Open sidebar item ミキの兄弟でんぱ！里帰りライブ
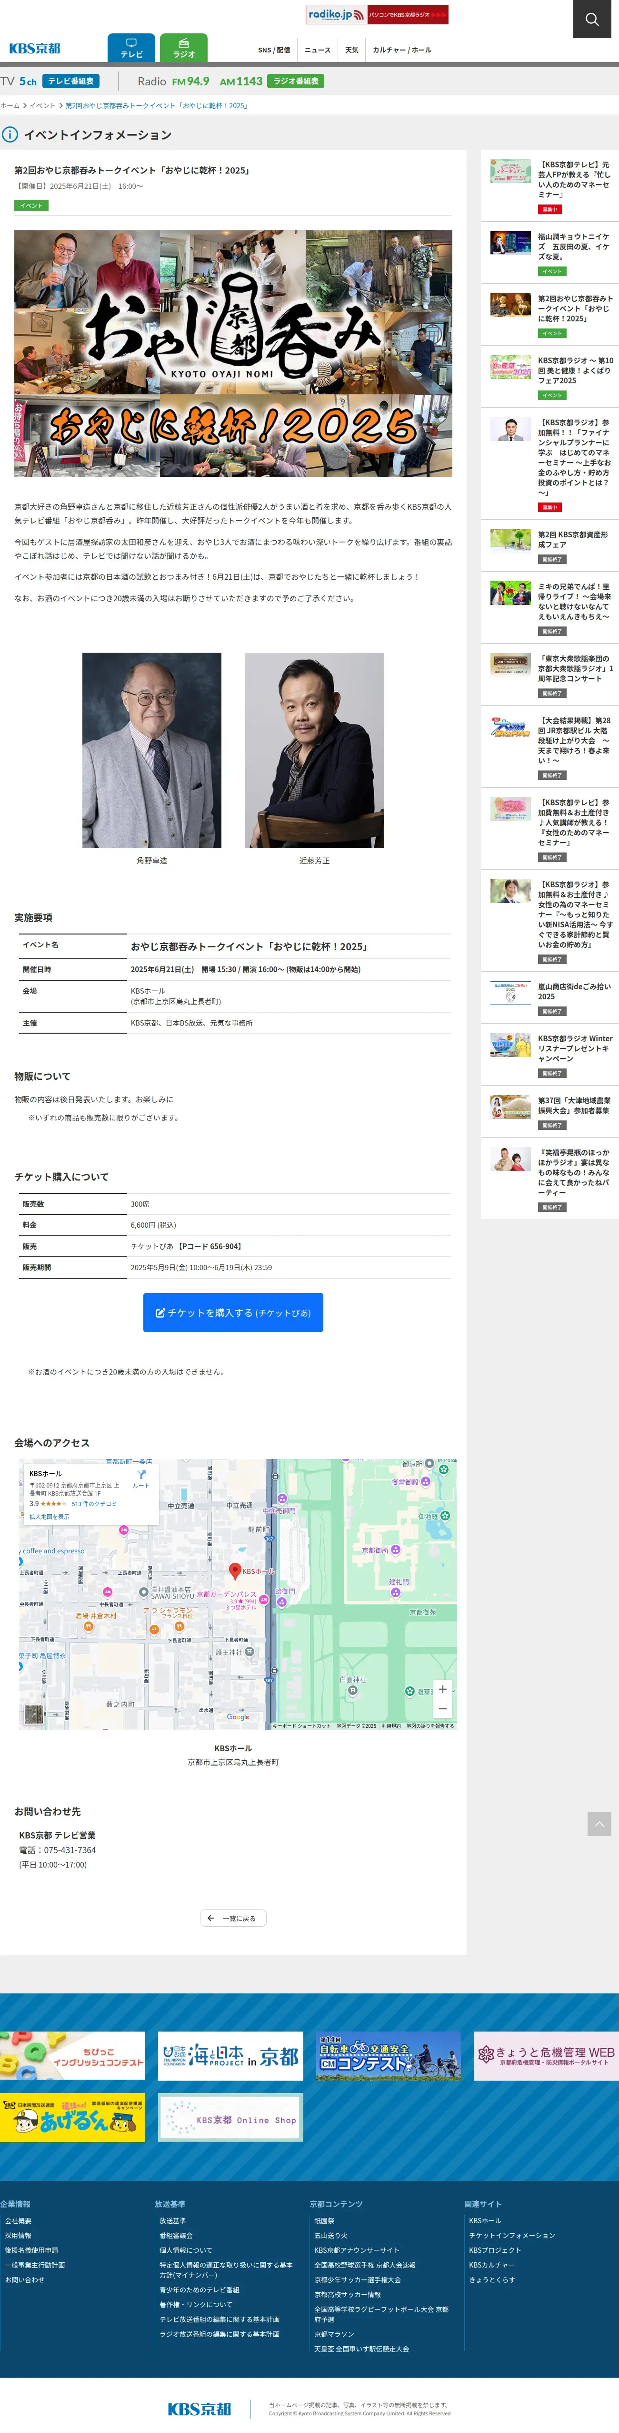This screenshot has height=2433, width=619. [550, 608]
